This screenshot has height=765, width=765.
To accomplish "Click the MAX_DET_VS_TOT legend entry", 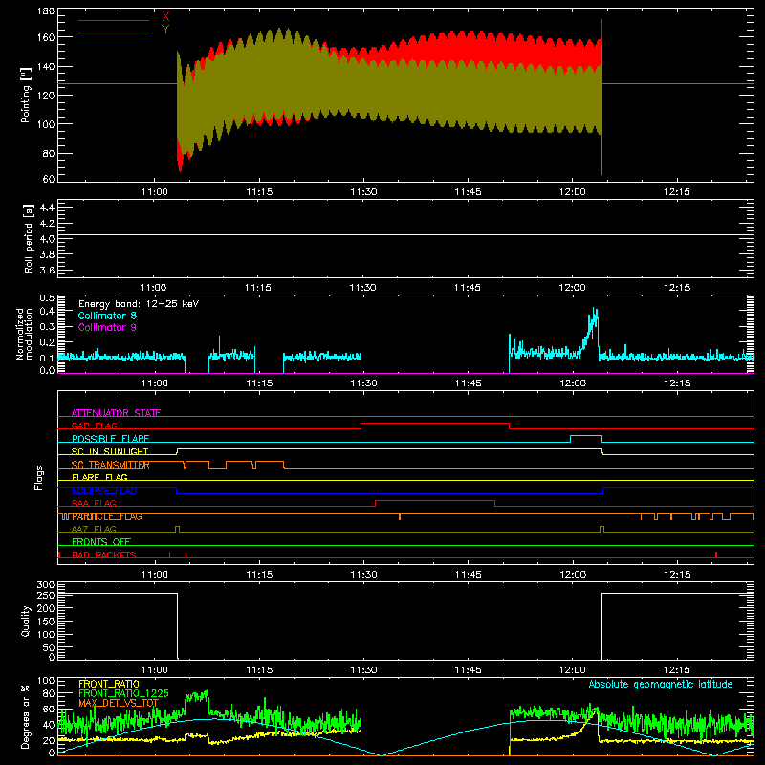I will pos(119,703).
